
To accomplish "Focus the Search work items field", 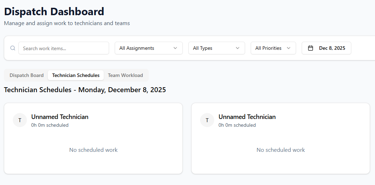I will point(64,48).
